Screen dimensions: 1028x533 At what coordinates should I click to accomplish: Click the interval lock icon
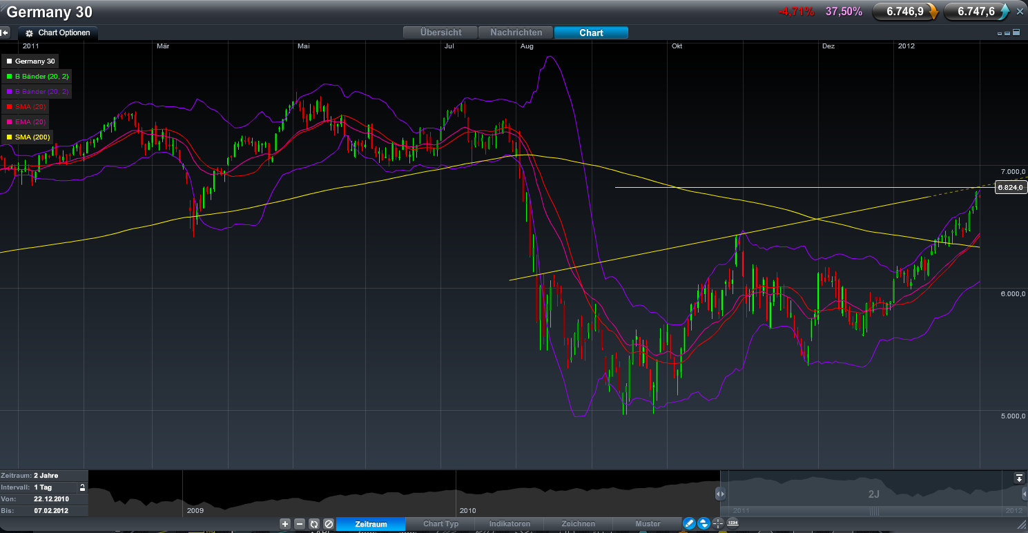click(82, 487)
